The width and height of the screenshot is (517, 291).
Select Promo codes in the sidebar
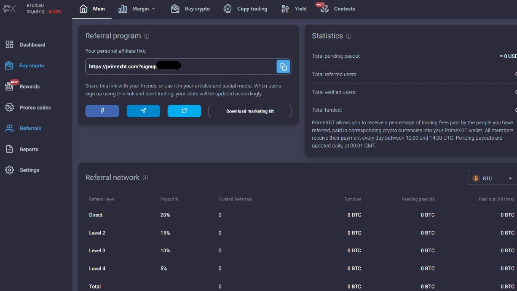pos(35,108)
